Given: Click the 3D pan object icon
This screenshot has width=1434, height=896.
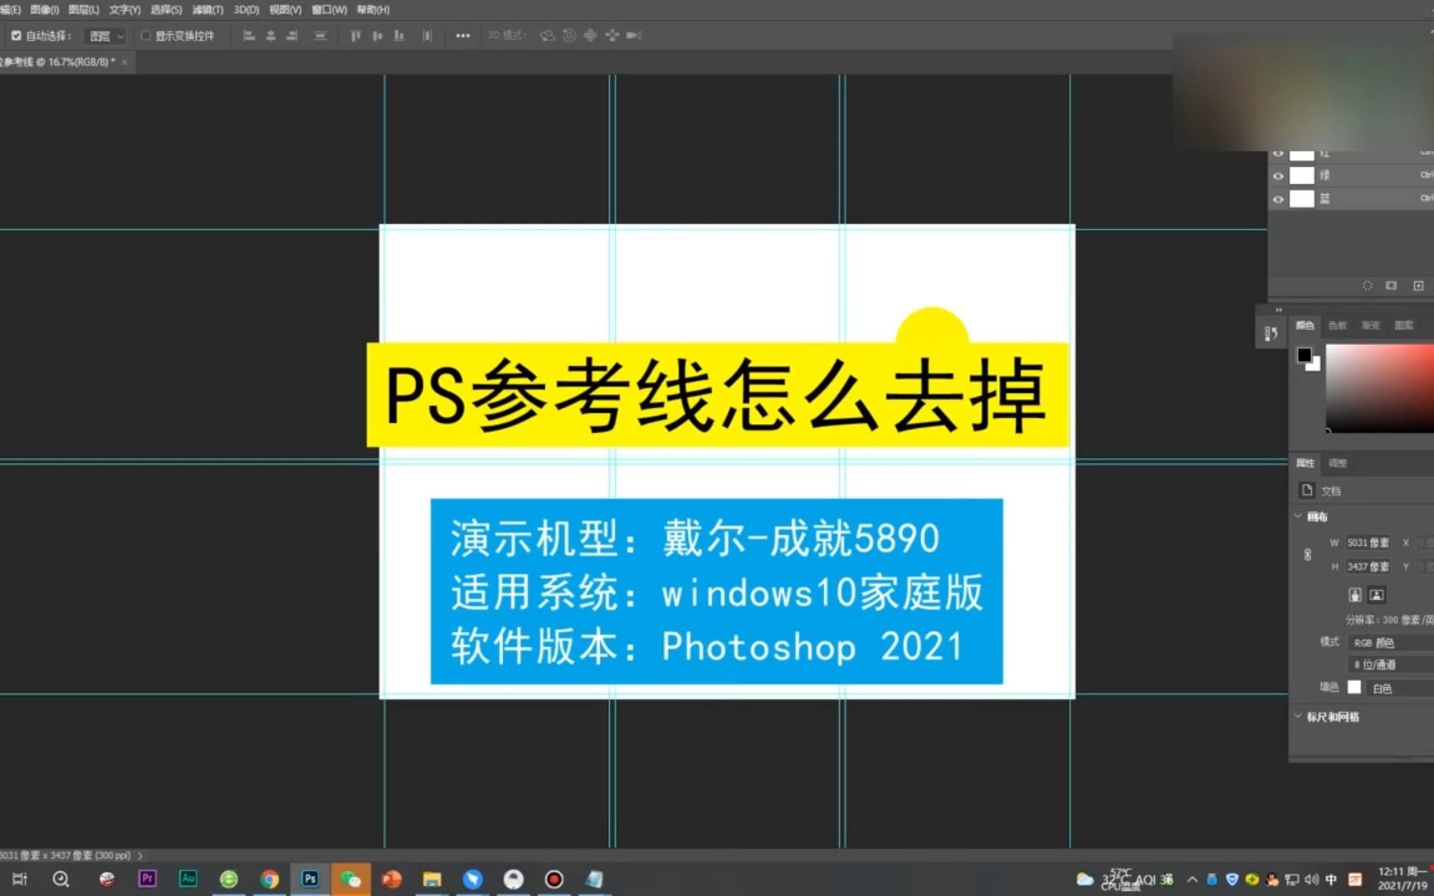Looking at the screenshot, I should (x=591, y=36).
